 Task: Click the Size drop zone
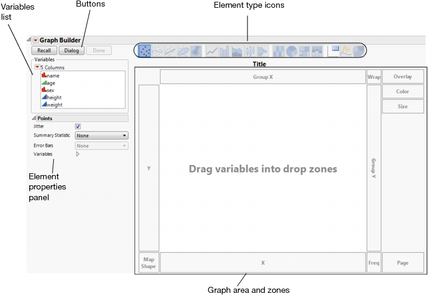403,106
